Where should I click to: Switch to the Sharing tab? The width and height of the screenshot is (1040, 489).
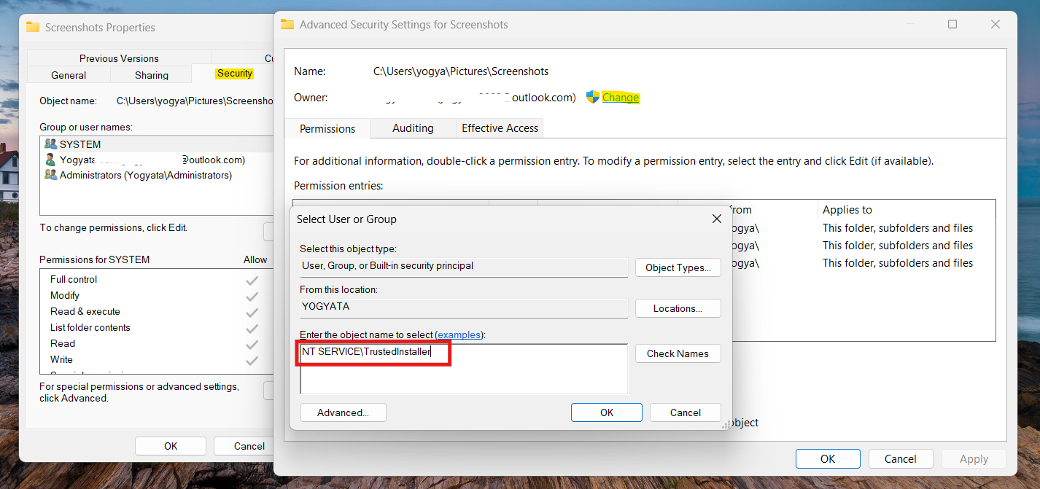click(152, 75)
